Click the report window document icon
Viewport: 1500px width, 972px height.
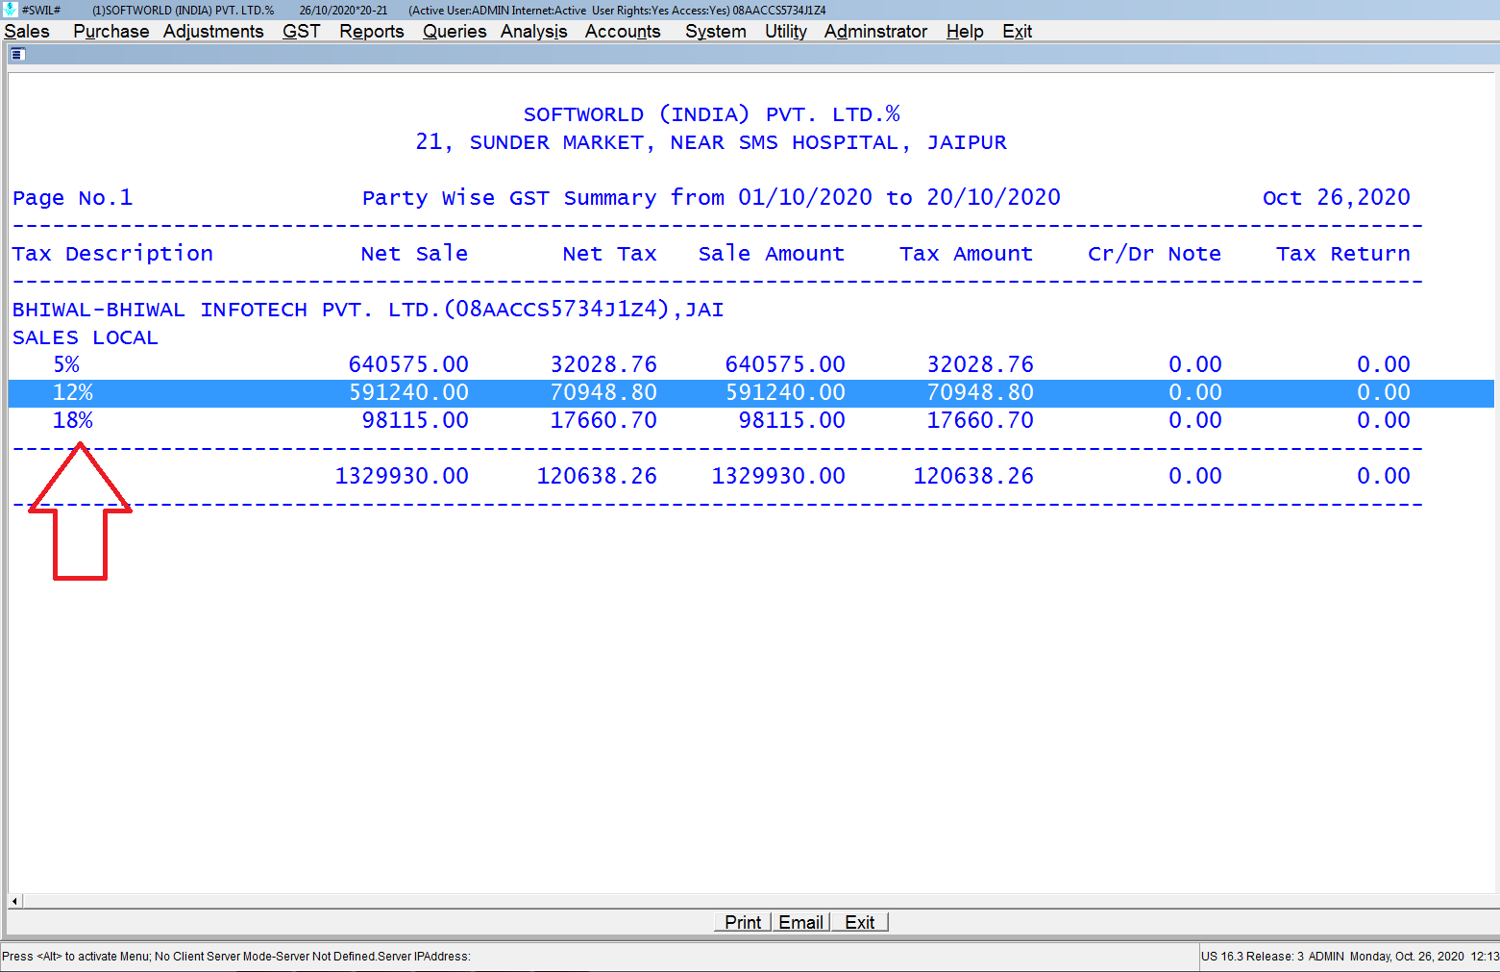point(17,54)
